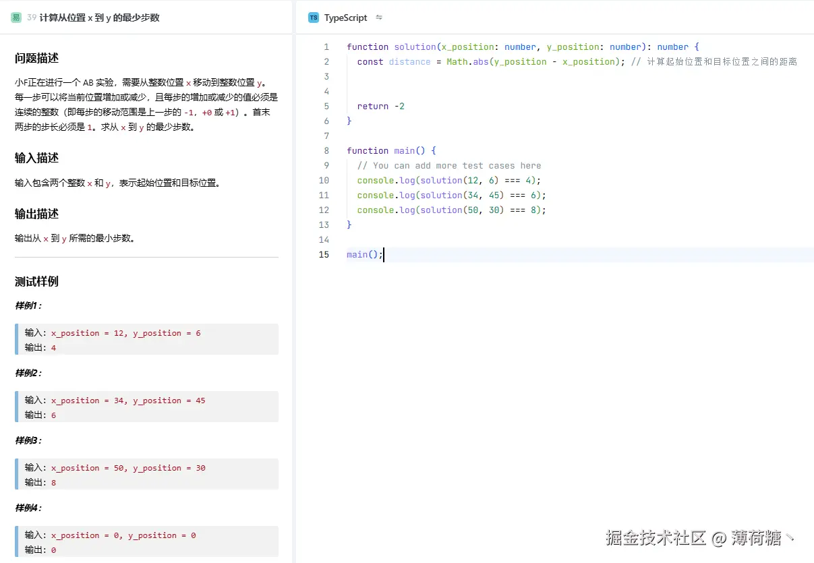Click line number 5 in the editor gutter
The image size is (814, 563).
[326, 106]
